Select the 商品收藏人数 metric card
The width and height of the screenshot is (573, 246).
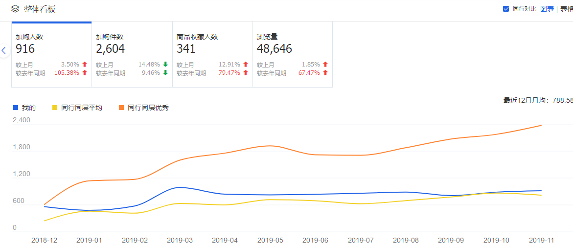coord(212,54)
